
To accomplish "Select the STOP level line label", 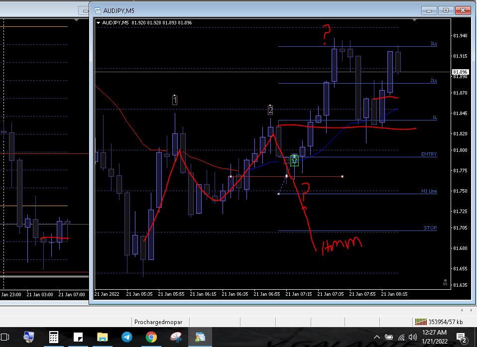I will (x=430, y=228).
